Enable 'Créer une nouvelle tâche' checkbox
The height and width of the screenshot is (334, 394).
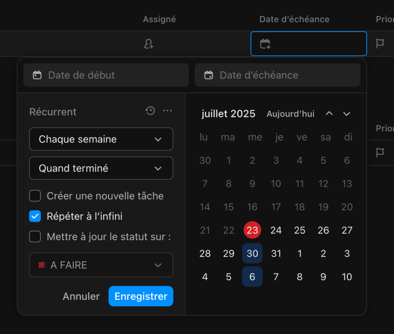pos(35,196)
